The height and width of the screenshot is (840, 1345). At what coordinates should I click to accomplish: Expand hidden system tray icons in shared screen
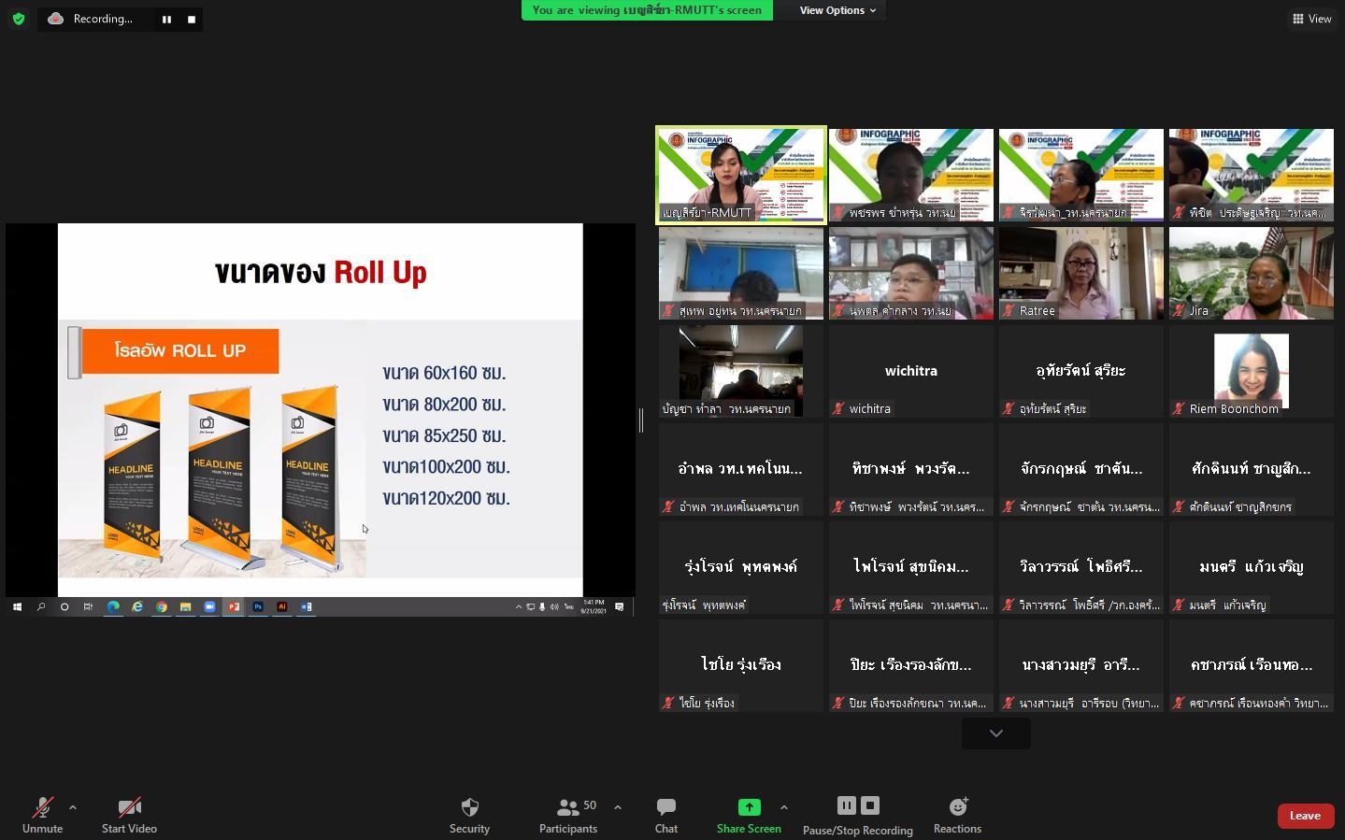point(519,607)
